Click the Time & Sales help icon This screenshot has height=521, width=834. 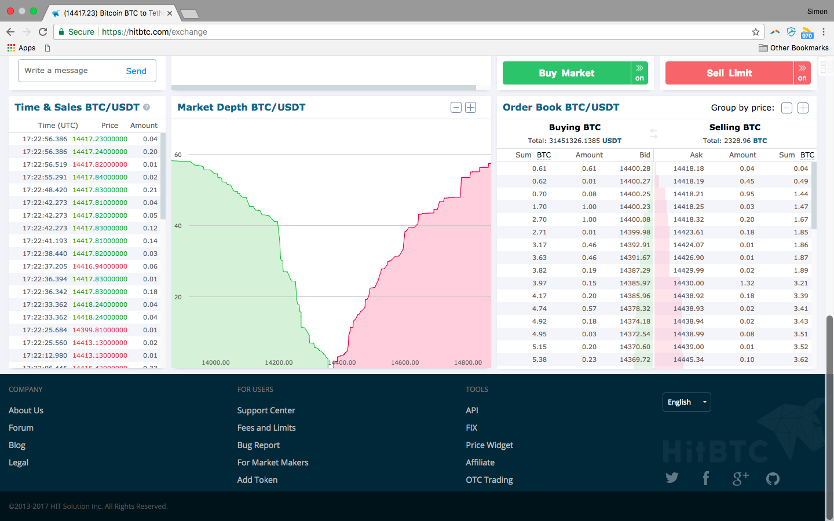[147, 107]
